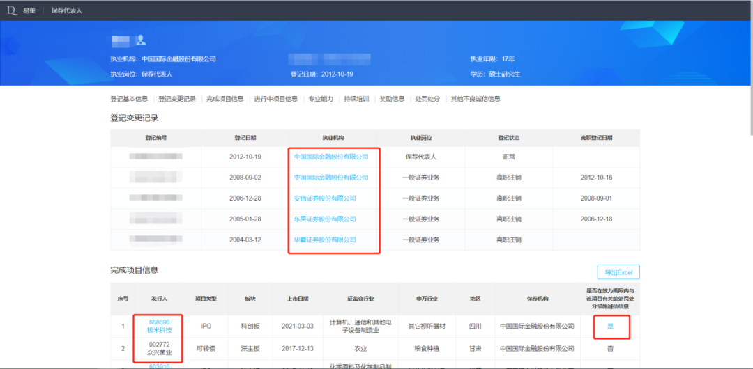Click the 离职登记日期 column header
The height and width of the screenshot is (369, 753).
pyautogui.click(x=596, y=138)
